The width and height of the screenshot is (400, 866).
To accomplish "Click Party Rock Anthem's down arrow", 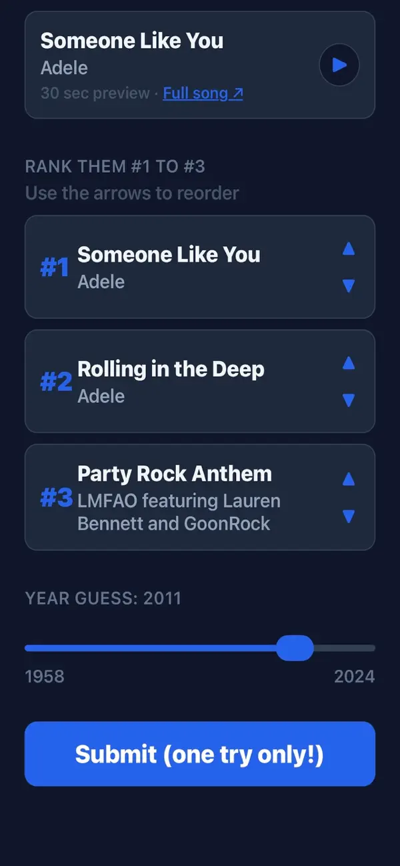I will pyautogui.click(x=348, y=516).
